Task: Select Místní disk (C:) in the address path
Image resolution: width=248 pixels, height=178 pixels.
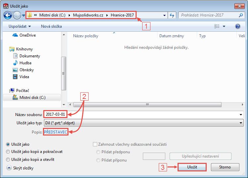Action: pos(52,15)
